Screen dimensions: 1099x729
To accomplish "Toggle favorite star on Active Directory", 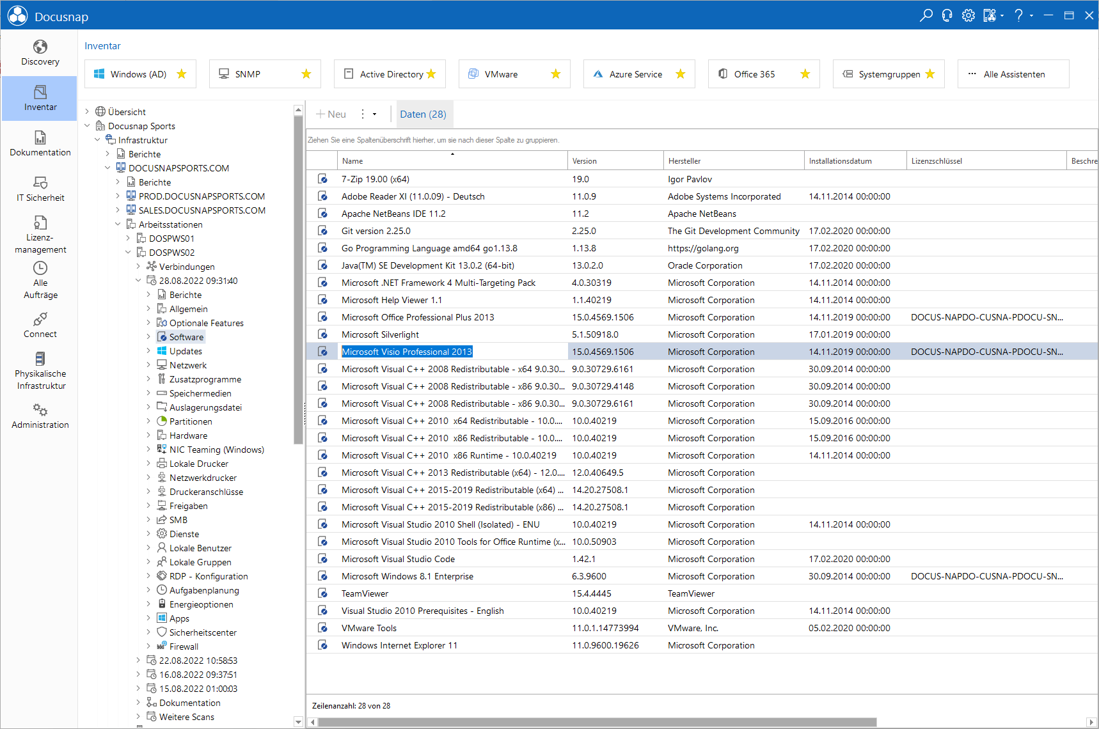I will pyautogui.click(x=431, y=74).
